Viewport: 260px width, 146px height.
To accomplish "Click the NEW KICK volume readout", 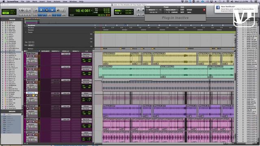I will pos(87,86).
